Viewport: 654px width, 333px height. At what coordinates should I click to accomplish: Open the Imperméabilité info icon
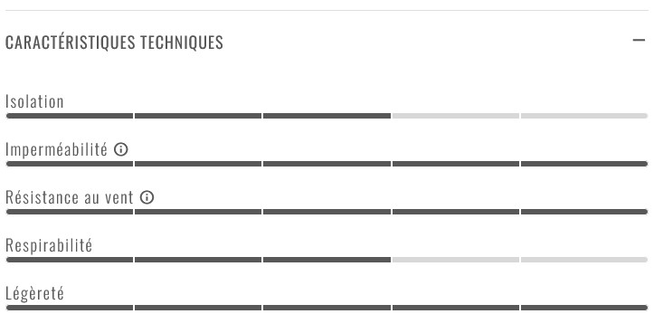point(121,149)
